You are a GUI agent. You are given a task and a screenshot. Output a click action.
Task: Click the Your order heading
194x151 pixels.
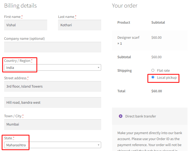(x=124, y=6)
